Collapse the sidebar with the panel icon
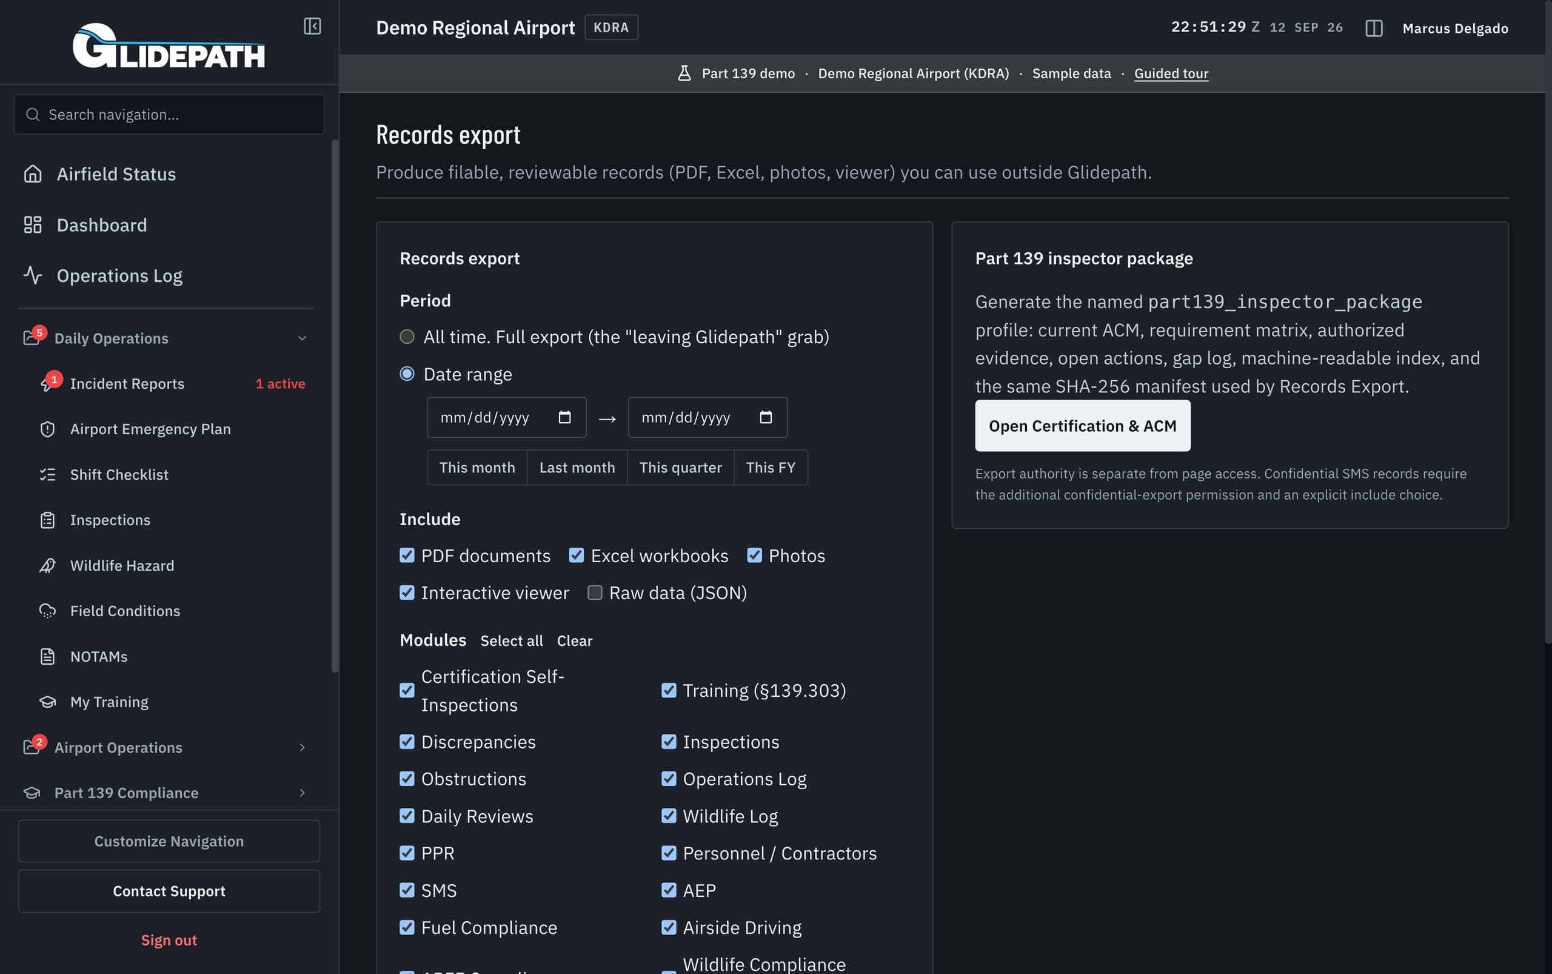The width and height of the screenshot is (1552, 974). pos(312,27)
